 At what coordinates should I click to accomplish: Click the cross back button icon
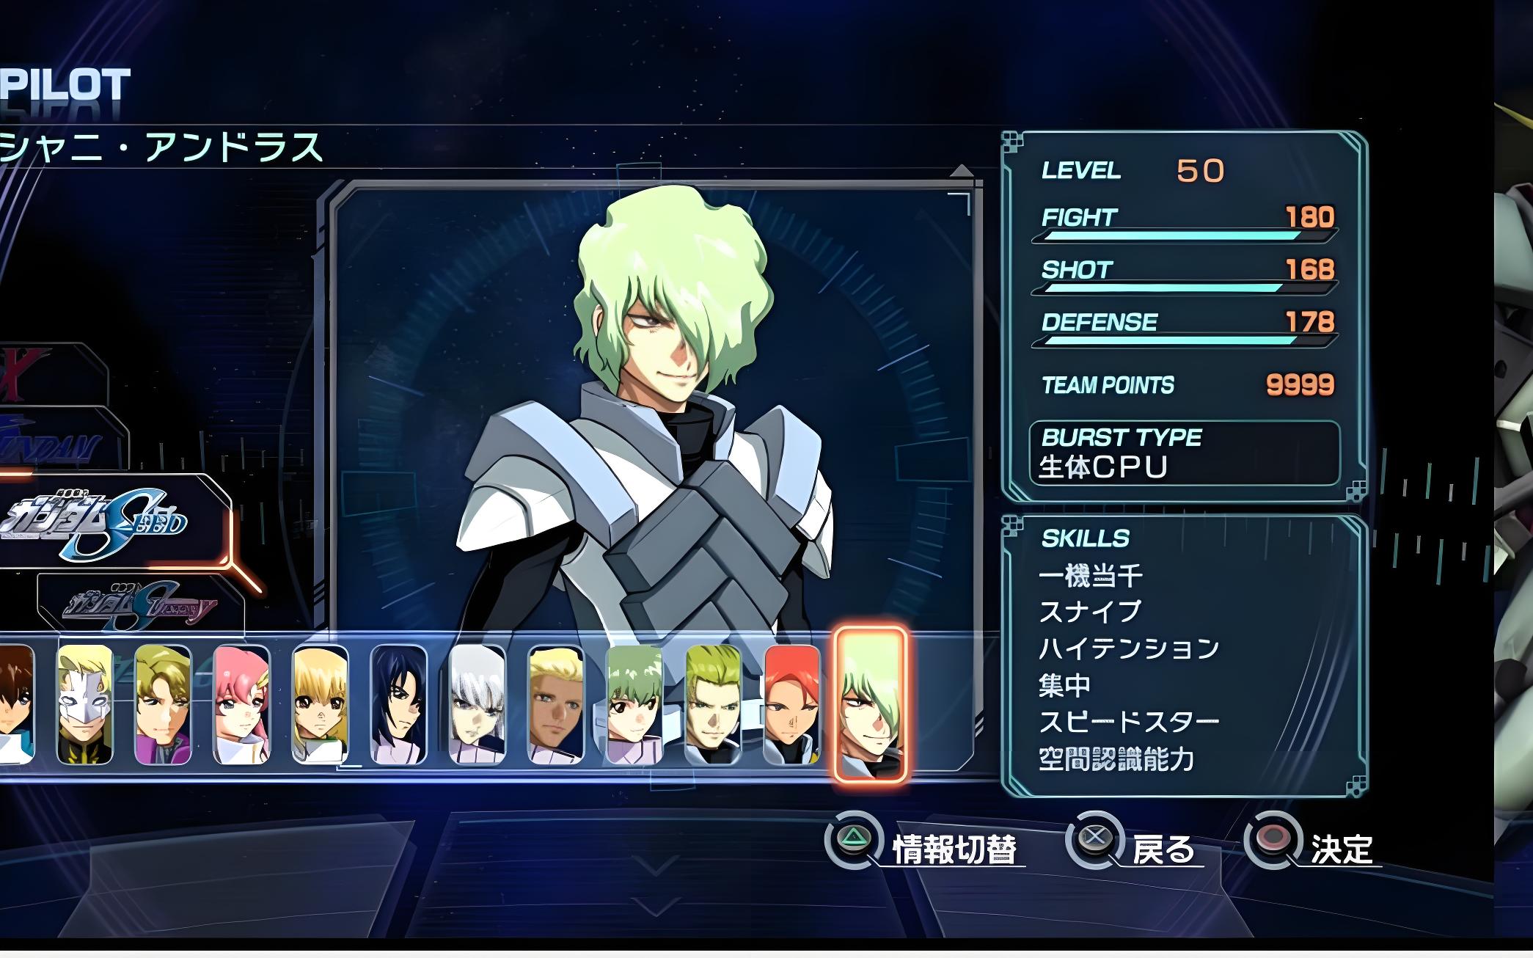[x=1094, y=839]
